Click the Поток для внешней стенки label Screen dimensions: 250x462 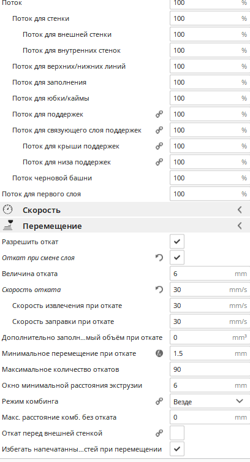[67, 34]
